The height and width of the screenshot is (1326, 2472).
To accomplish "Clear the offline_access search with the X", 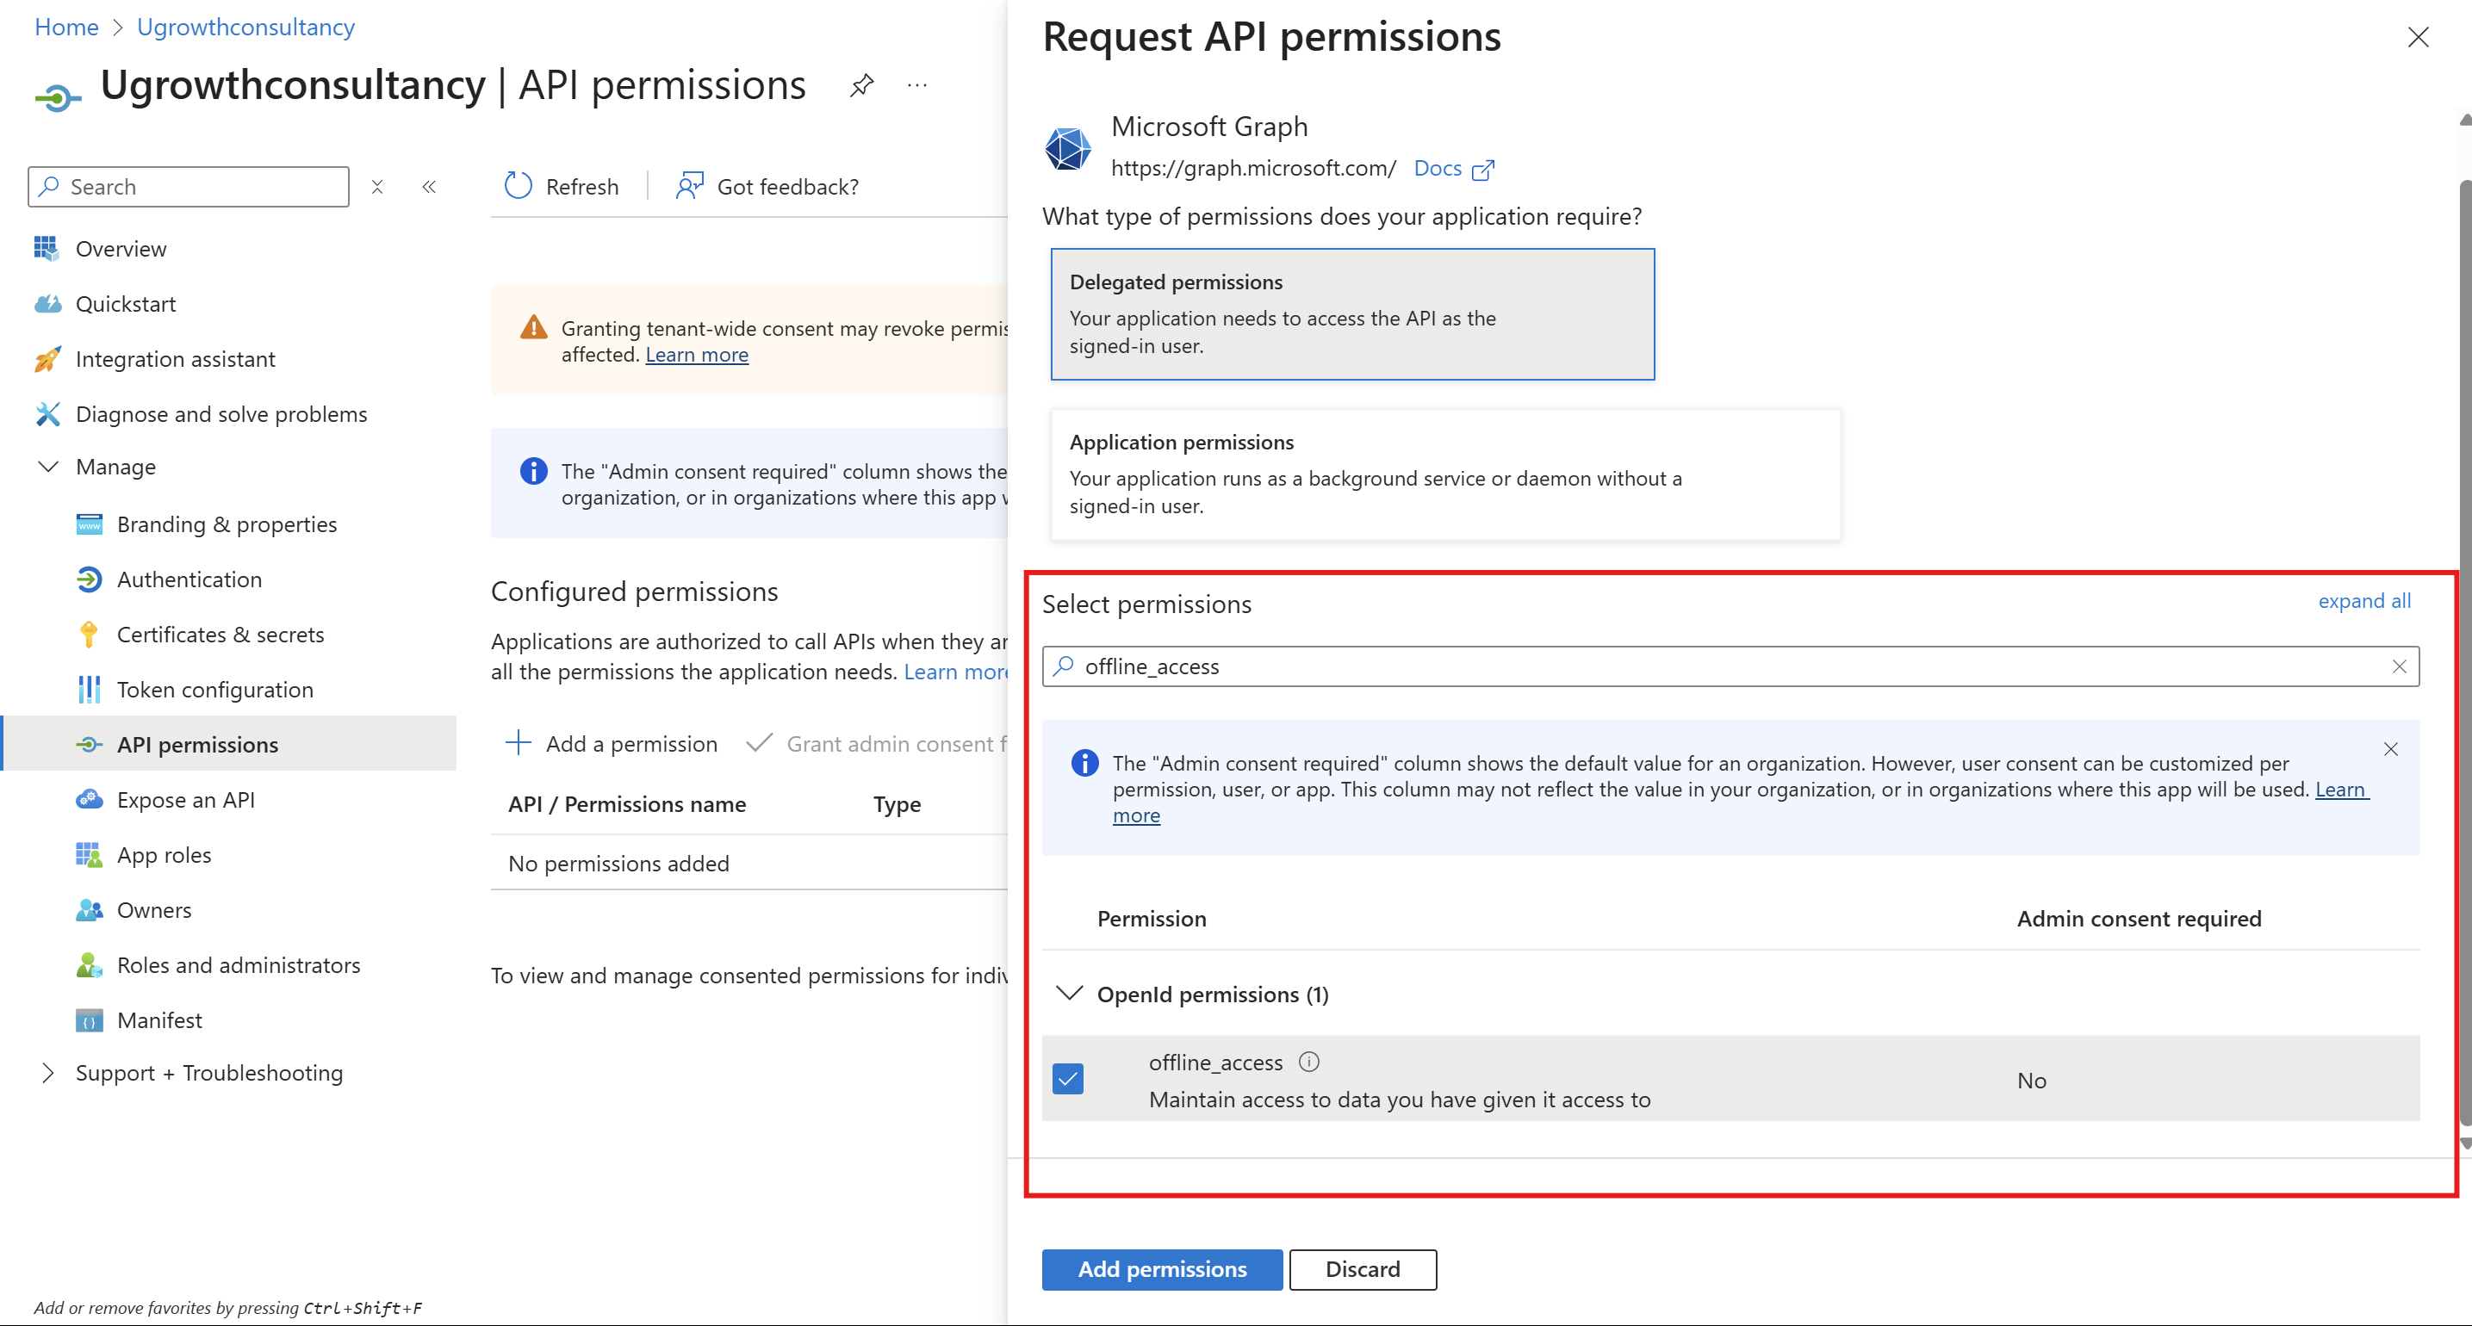I will [x=2399, y=666].
